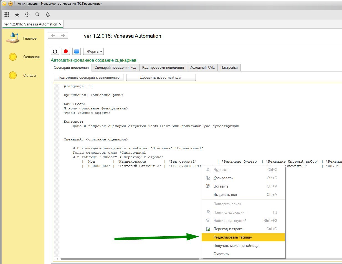Open the Главное section
Viewport: 342px width, 264px height.
22,39
